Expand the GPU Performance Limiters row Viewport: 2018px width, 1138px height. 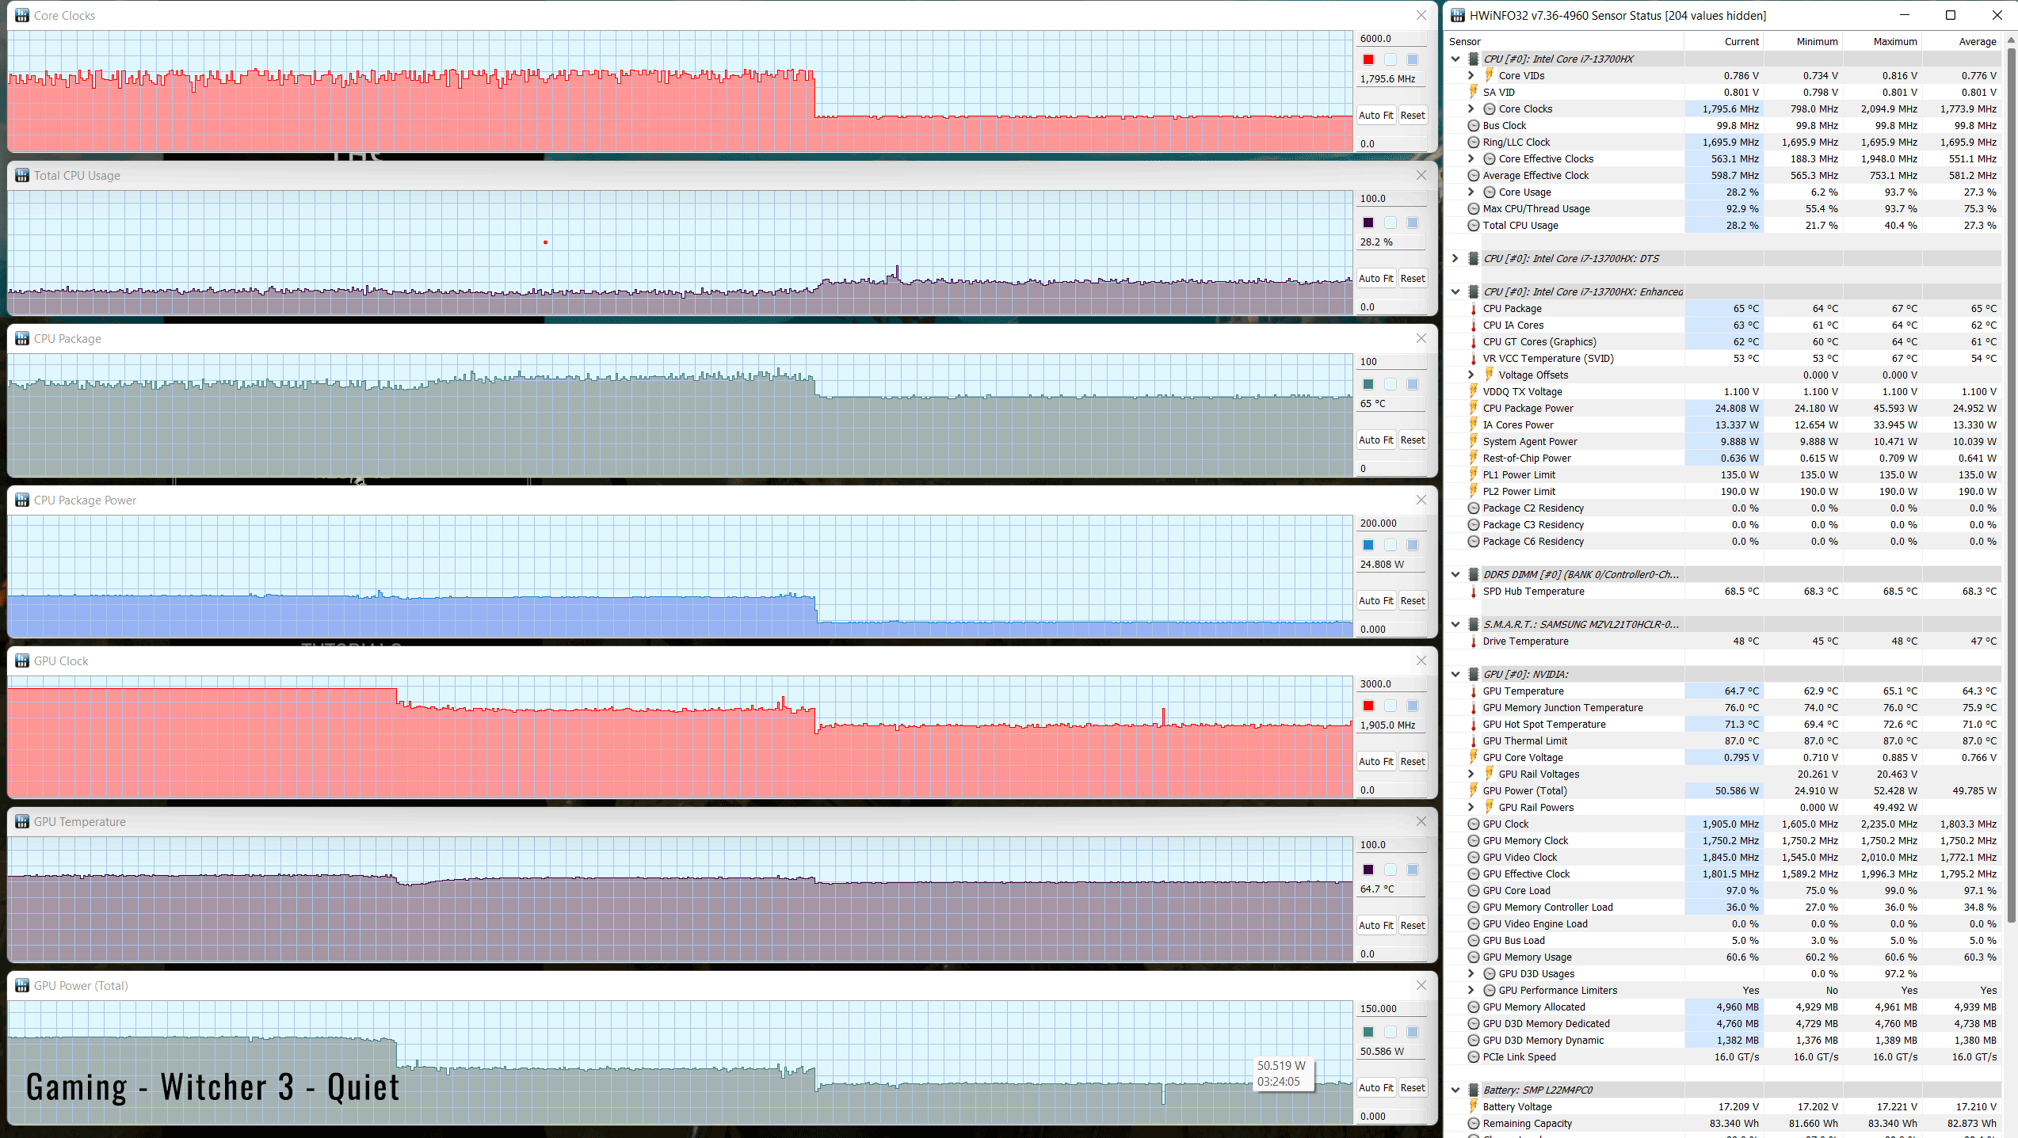point(1471,990)
